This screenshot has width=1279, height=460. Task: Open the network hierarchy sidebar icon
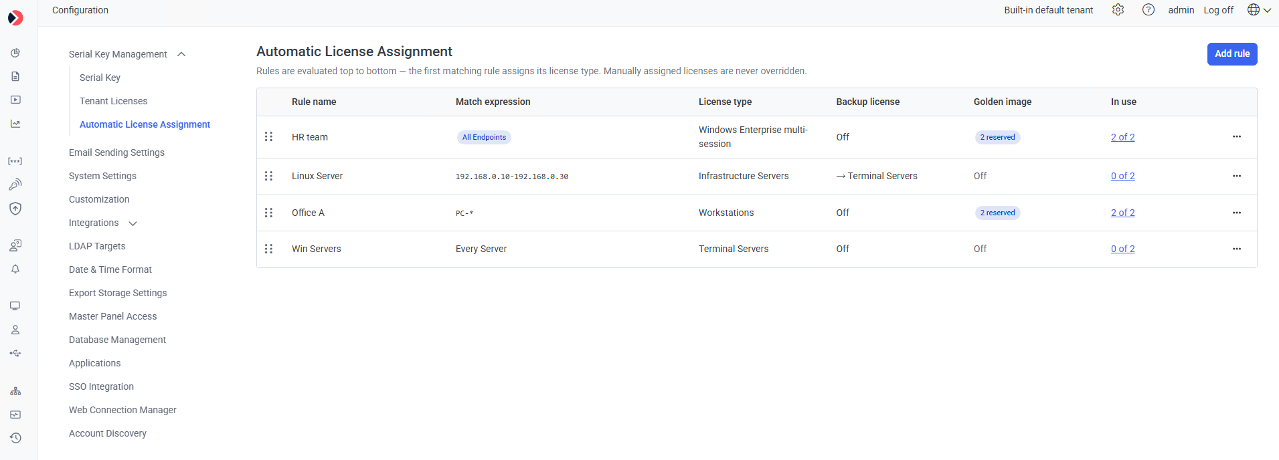click(x=15, y=391)
